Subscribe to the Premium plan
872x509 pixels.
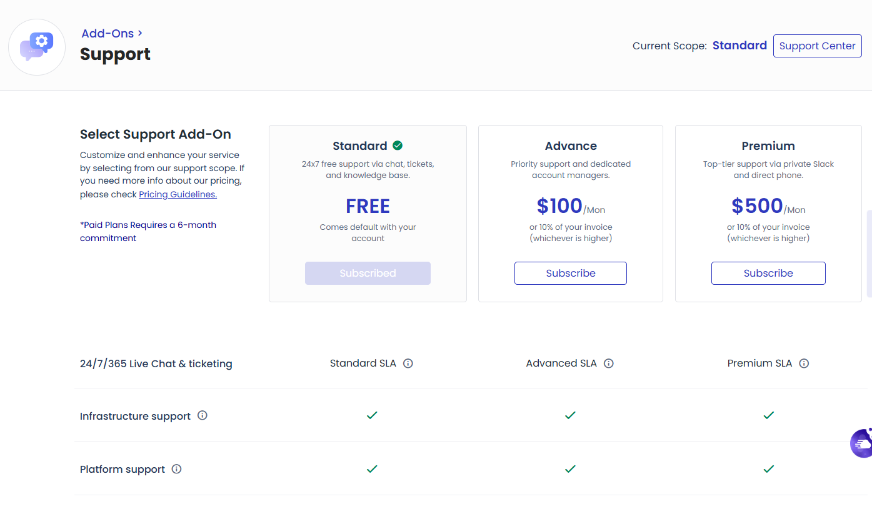768,274
